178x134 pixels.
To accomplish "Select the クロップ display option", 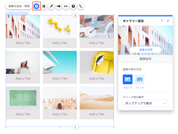I will pyautogui.click(x=128, y=79).
